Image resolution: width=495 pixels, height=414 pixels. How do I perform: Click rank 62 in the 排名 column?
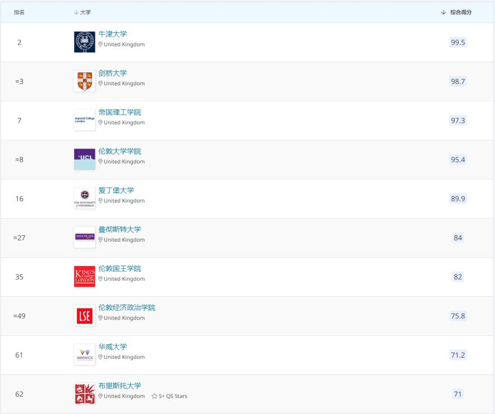20,394
